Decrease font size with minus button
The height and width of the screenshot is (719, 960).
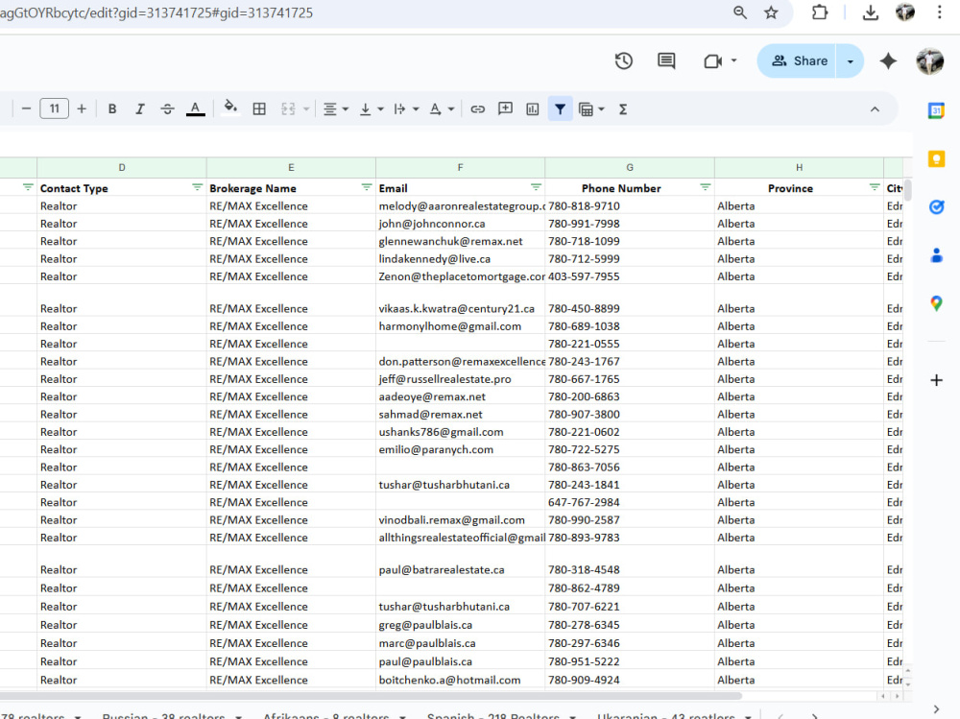pos(26,109)
